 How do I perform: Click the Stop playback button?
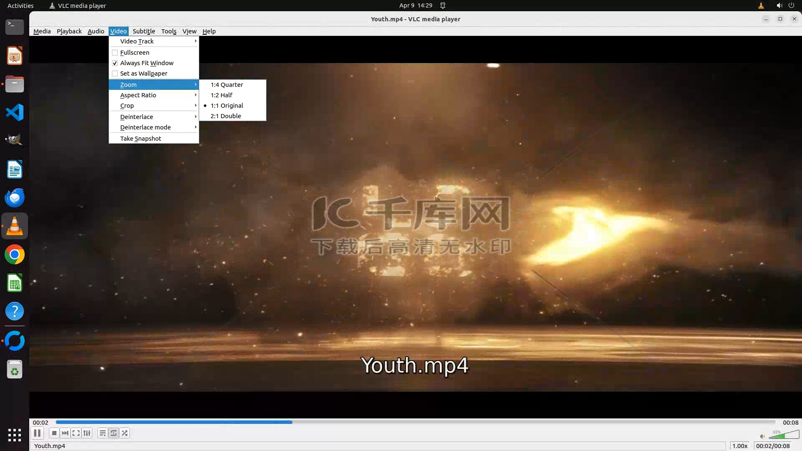[x=54, y=433]
